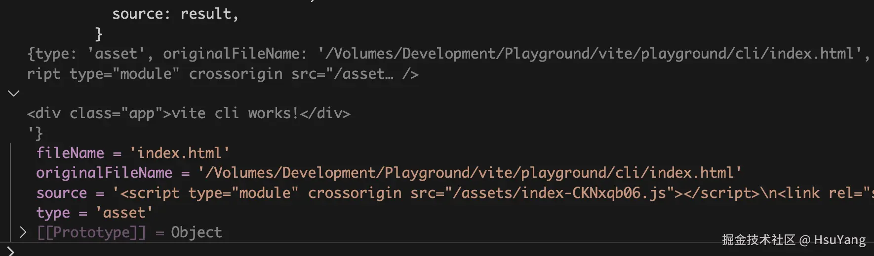Collapse the expanded asset object chevron
The height and width of the screenshot is (256, 874).
(x=14, y=93)
